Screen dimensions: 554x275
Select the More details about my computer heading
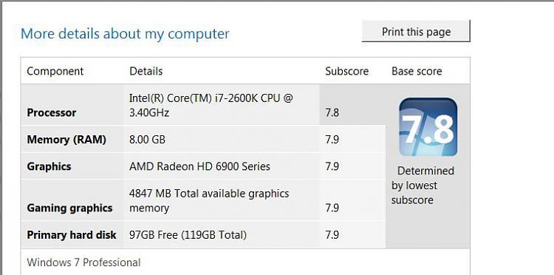(x=125, y=34)
